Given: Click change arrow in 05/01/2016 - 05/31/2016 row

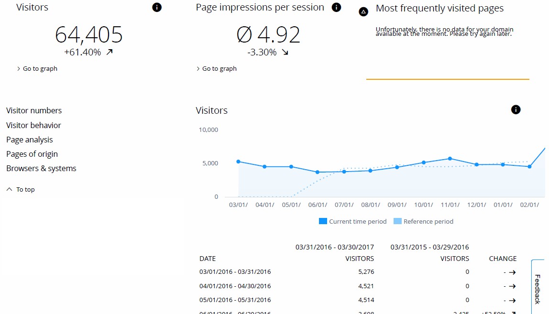Looking at the screenshot, I should tap(512, 300).
